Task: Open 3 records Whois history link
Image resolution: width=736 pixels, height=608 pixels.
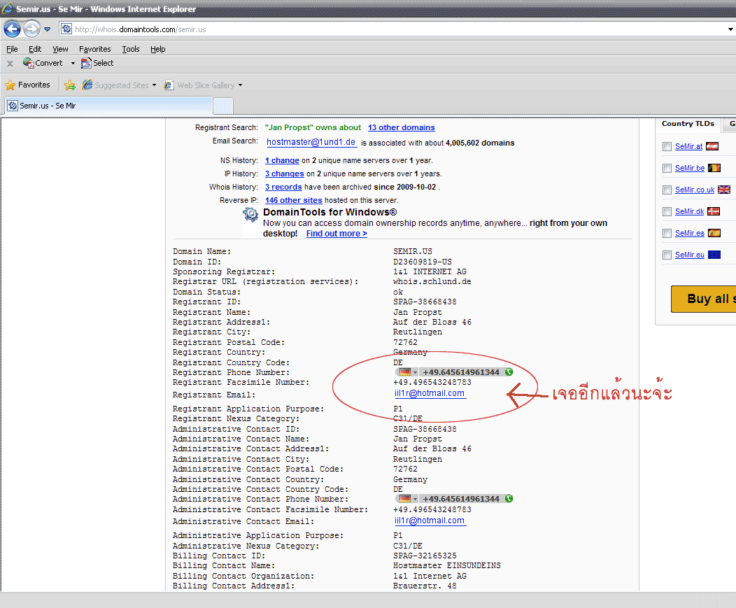Action: [283, 187]
